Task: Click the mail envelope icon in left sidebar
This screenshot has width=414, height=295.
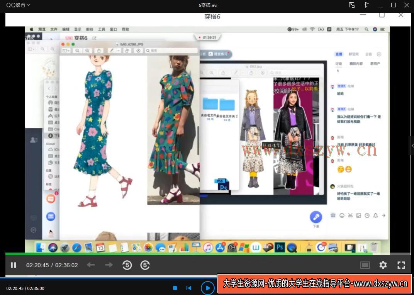Action: 51,217
